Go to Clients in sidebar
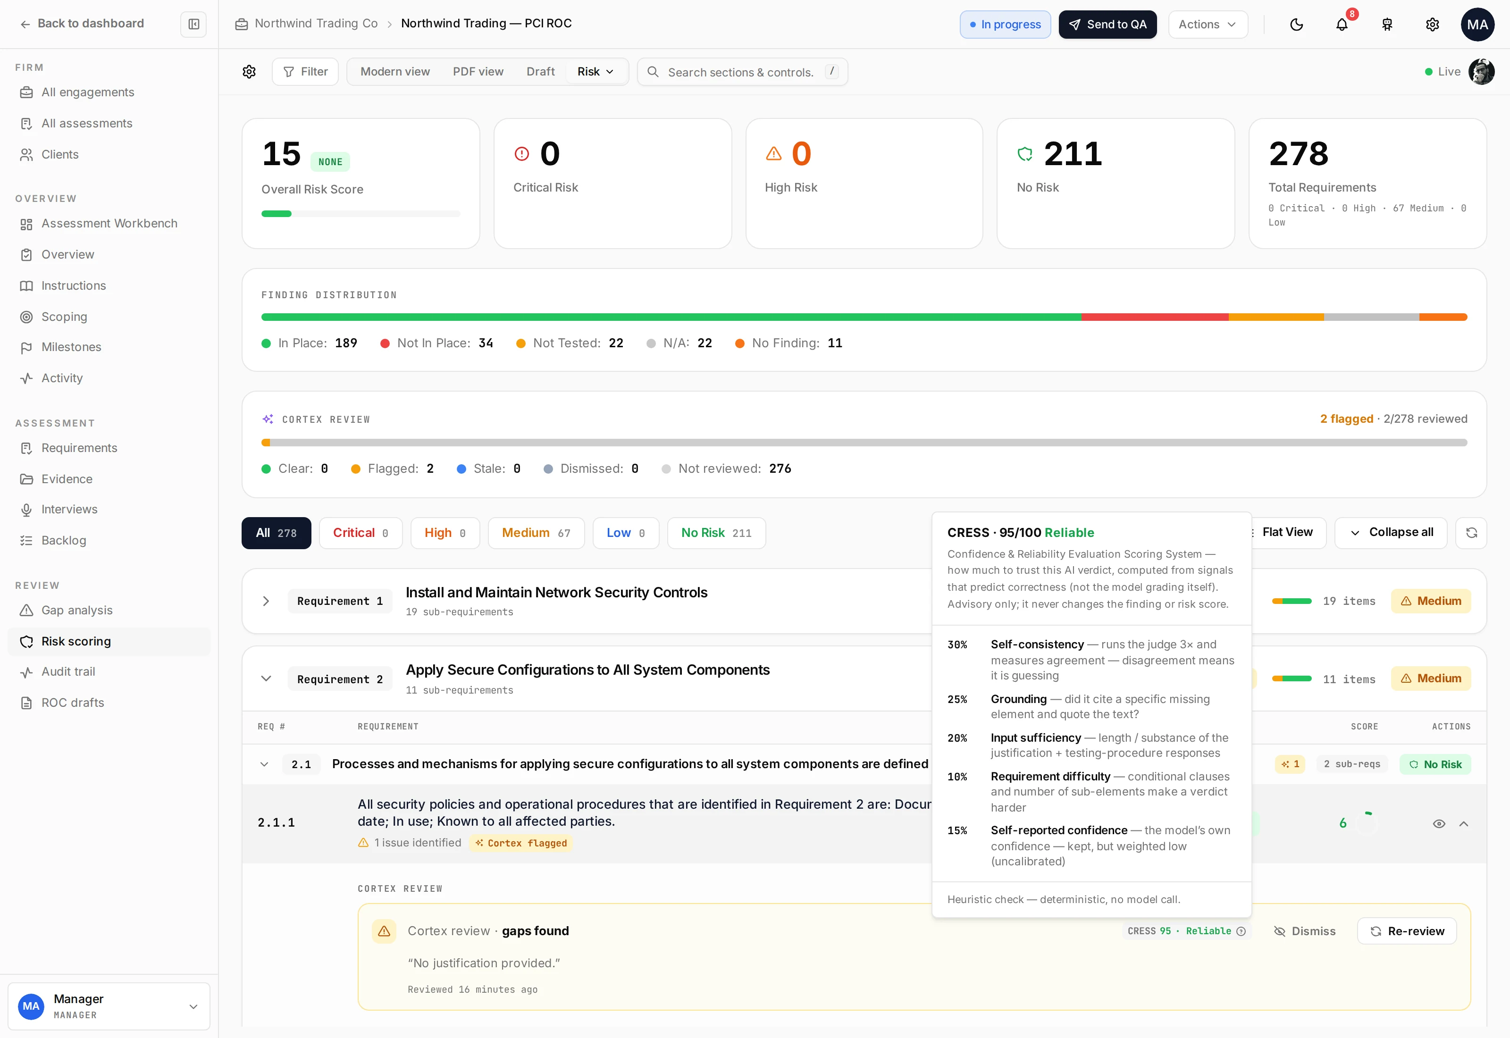 coord(109,155)
